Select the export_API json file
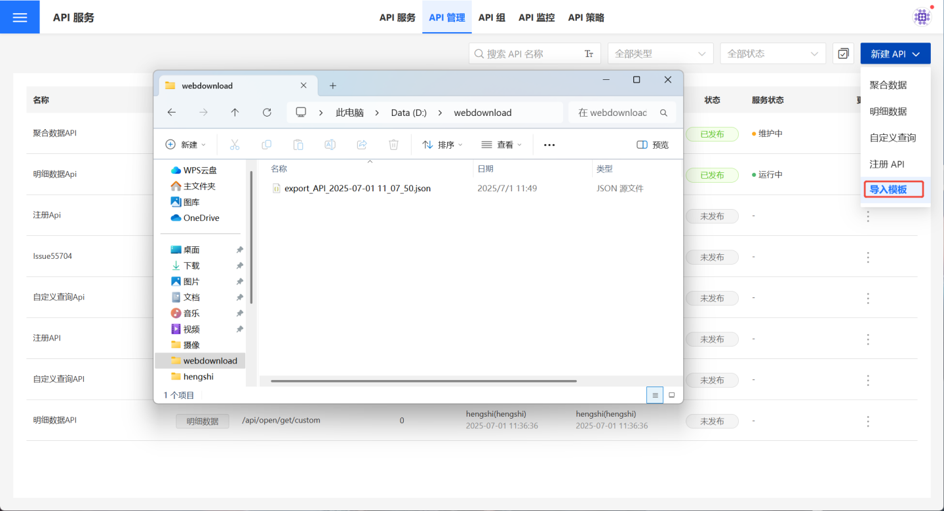The width and height of the screenshot is (944, 511). coord(357,189)
